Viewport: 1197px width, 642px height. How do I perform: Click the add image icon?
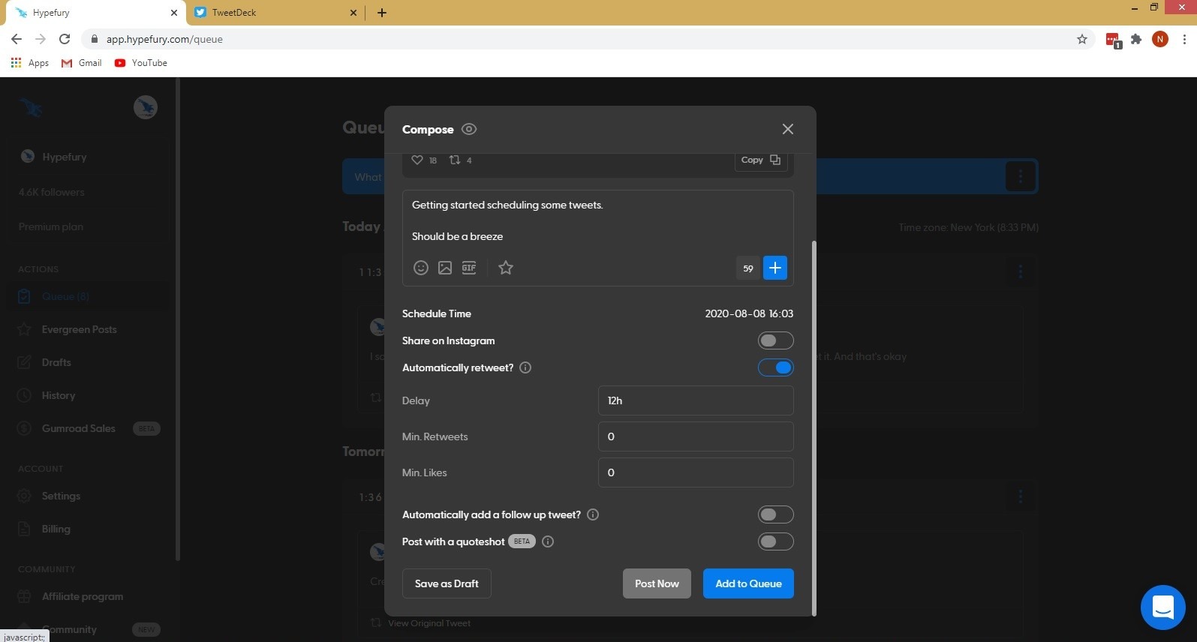point(445,268)
